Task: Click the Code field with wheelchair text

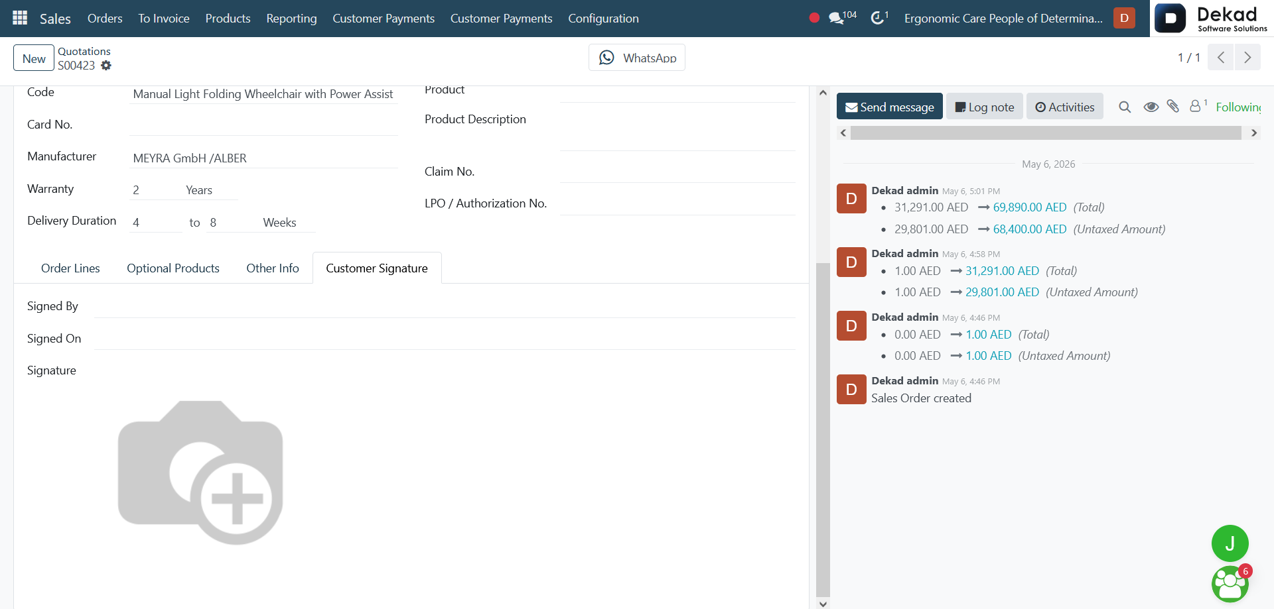Action: pyautogui.click(x=263, y=94)
